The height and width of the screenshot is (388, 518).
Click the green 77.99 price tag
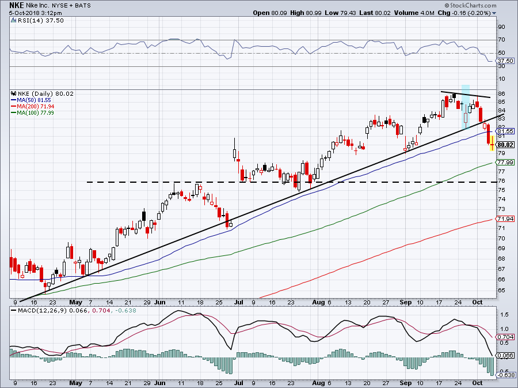point(506,162)
